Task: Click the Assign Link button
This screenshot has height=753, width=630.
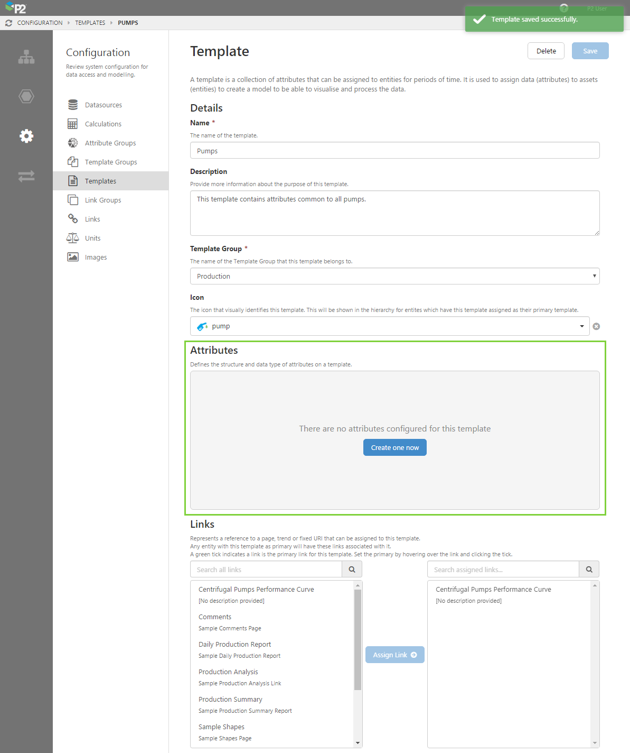Action: 394,655
